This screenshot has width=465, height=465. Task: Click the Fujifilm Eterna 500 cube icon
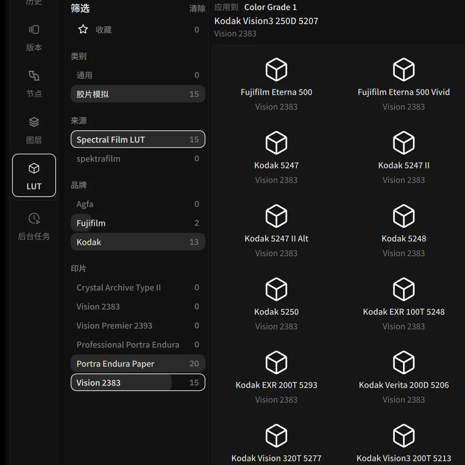coord(276,69)
